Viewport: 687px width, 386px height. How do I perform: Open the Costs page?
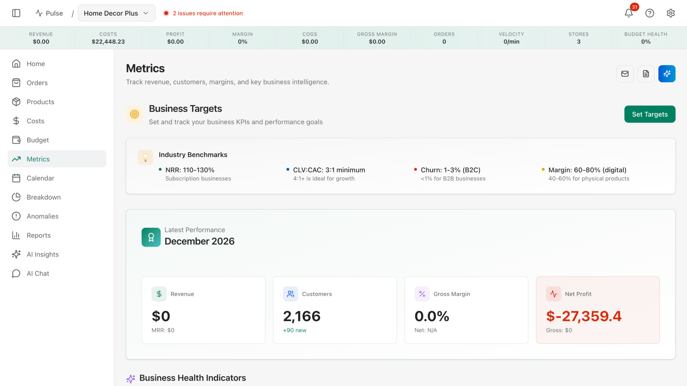[35, 121]
